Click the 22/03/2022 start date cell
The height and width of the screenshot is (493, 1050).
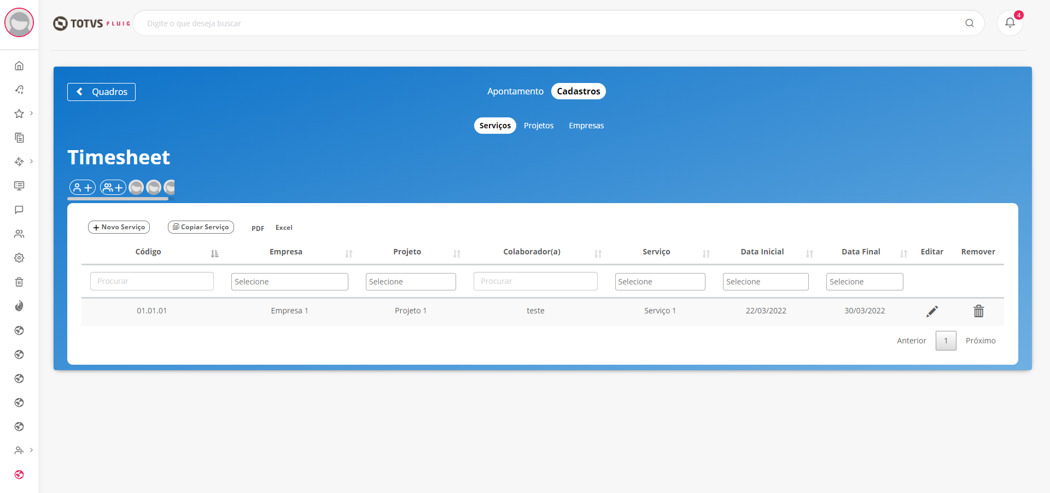click(x=766, y=311)
